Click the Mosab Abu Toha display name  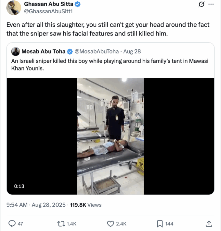(x=43, y=51)
